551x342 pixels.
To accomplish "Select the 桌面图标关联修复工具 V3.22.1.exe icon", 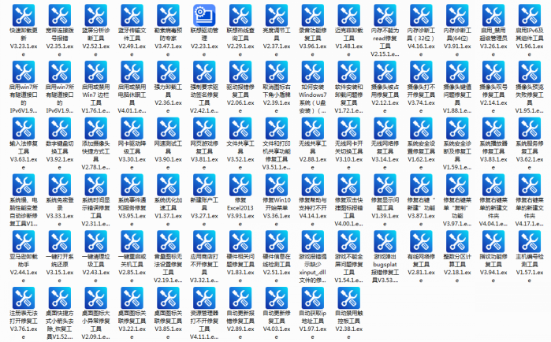I will point(132,298).
